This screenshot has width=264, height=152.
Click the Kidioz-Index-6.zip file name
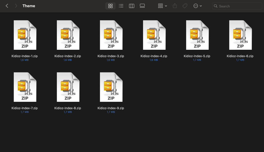pos(240,56)
